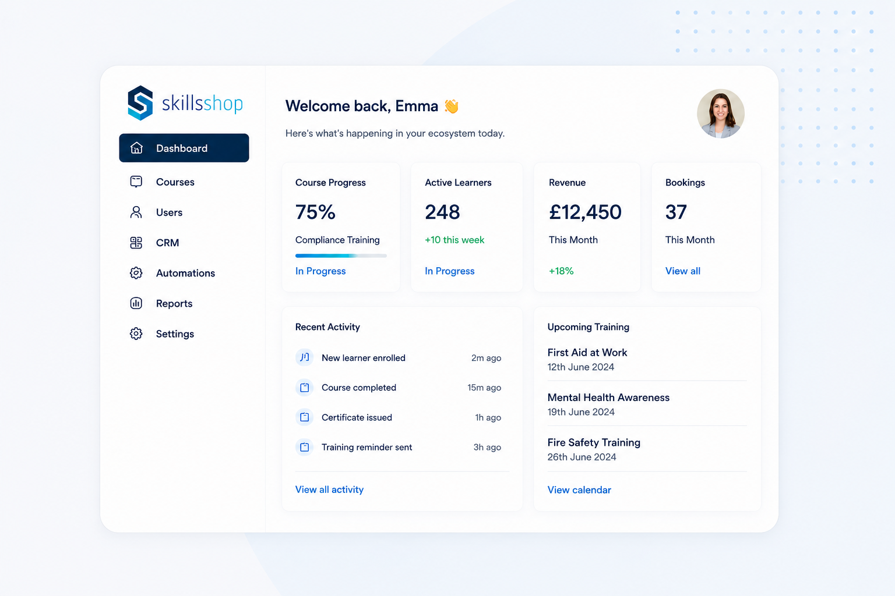Click the +18% revenue change
Screen dimensions: 895x596
pos(561,271)
